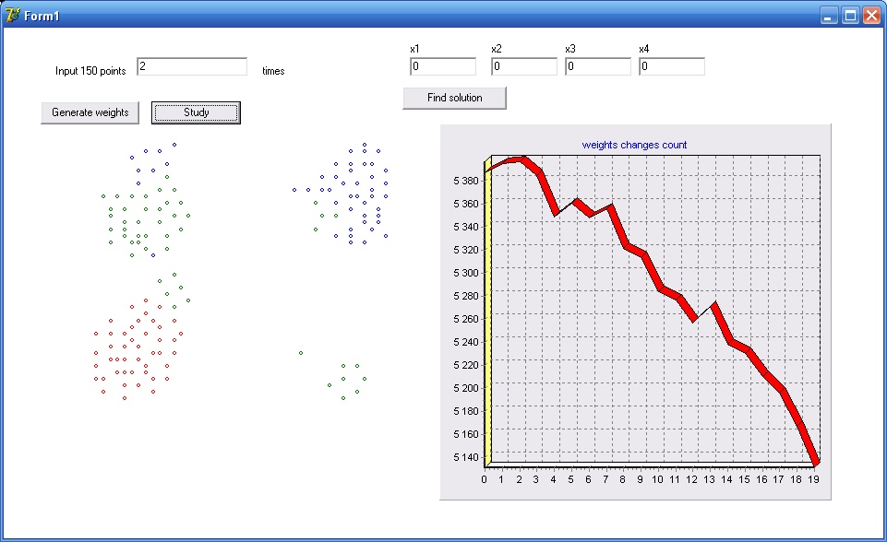The image size is (887, 553).
Task: Click the "times" label beside the count field
Action: tap(273, 71)
